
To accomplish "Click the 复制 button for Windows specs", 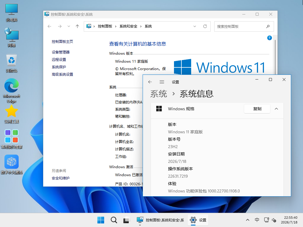I will point(257,109).
